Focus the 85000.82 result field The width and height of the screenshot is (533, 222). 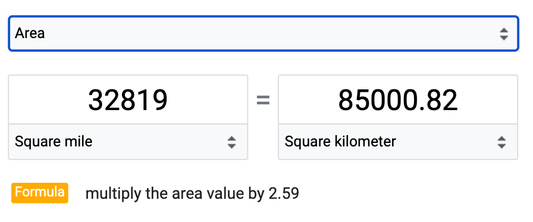point(398,99)
